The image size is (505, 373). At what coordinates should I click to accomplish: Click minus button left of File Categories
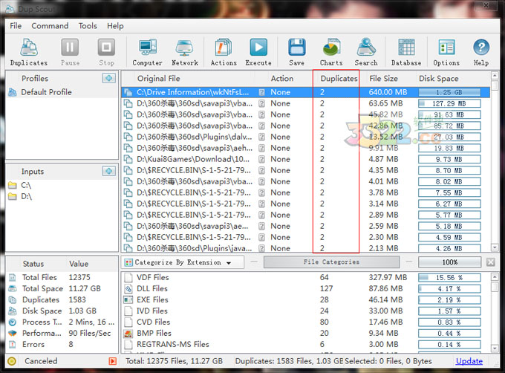tap(254, 262)
